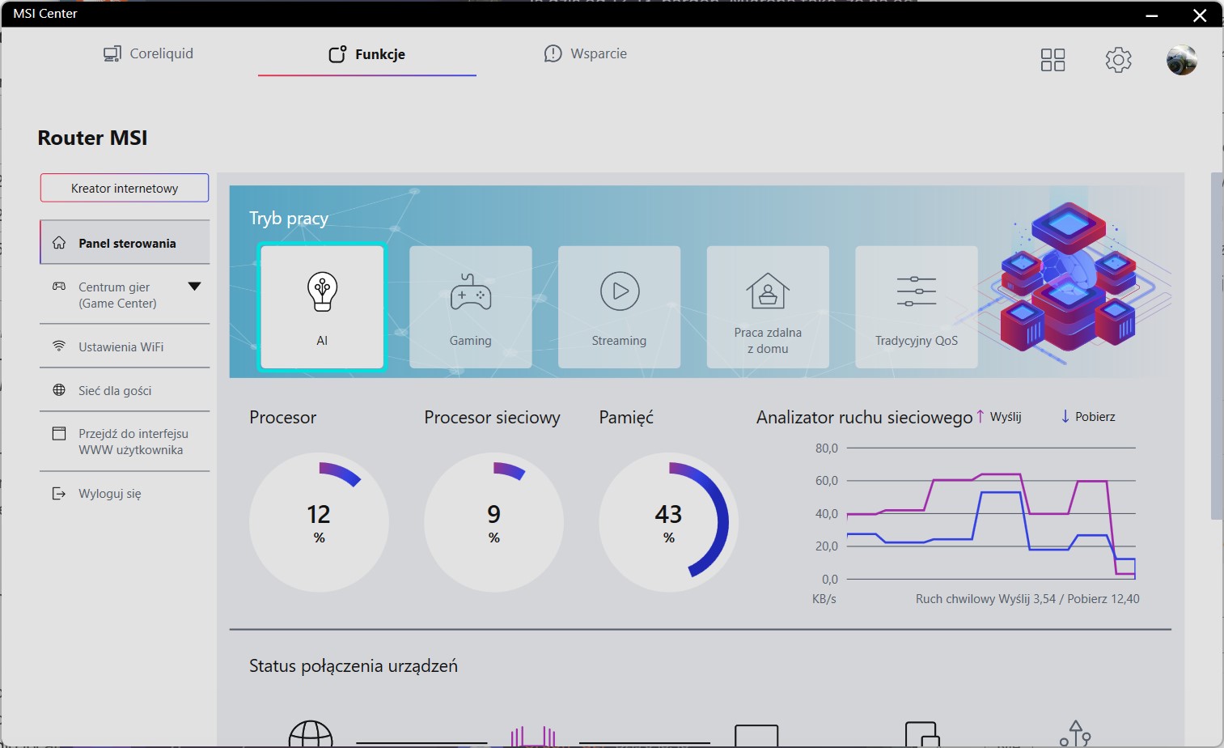Image resolution: width=1224 pixels, height=748 pixels.
Task: Open the apps grid icon
Action: (1052, 60)
